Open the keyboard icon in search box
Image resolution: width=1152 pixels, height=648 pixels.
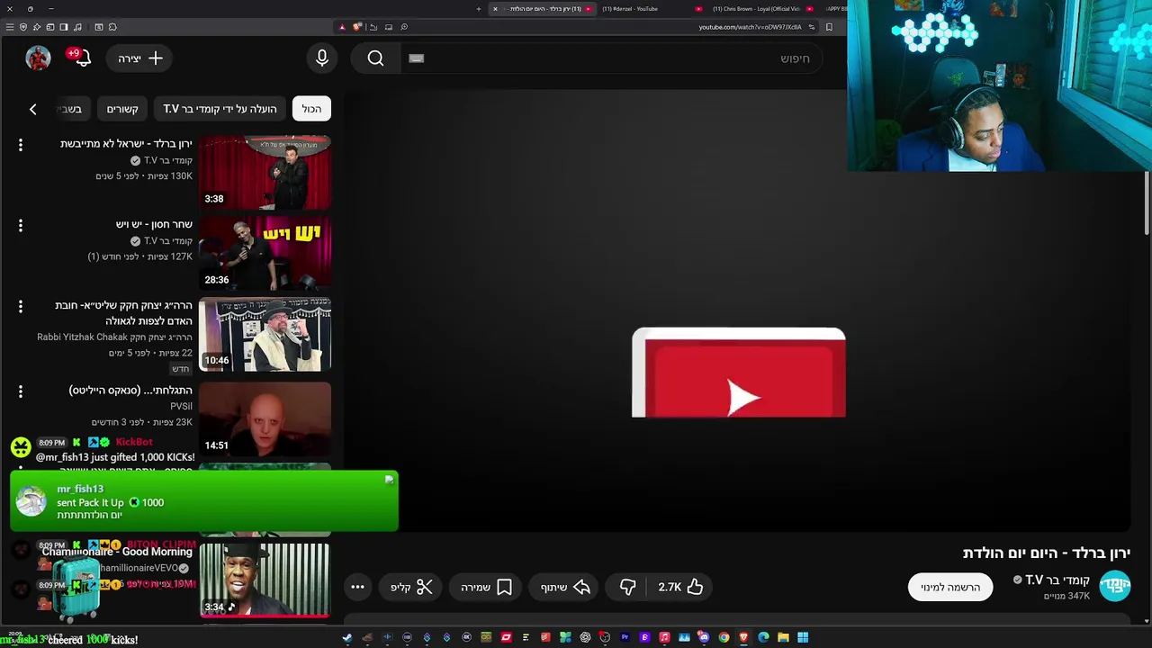(x=416, y=58)
